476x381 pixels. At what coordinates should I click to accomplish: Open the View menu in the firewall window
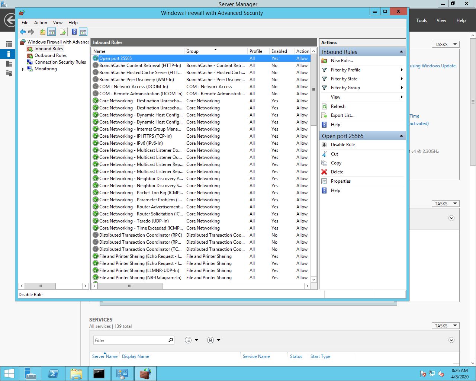click(x=58, y=23)
